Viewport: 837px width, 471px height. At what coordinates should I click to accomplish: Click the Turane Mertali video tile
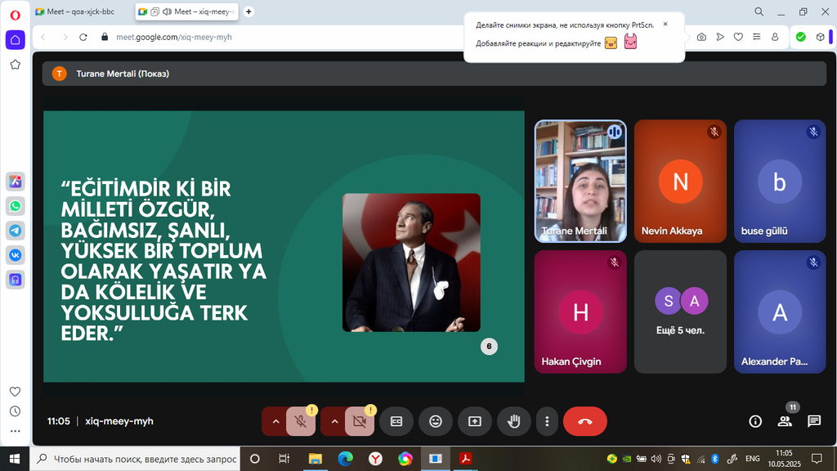(x=580, y=182)
